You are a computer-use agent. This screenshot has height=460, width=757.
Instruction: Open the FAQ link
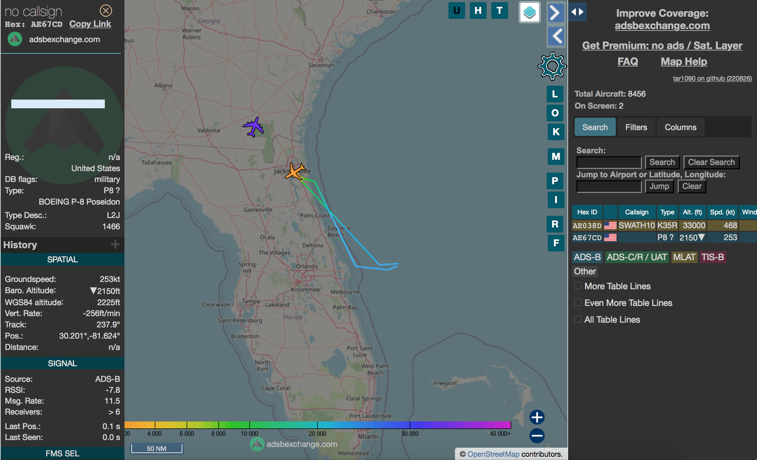click(627, 61)
